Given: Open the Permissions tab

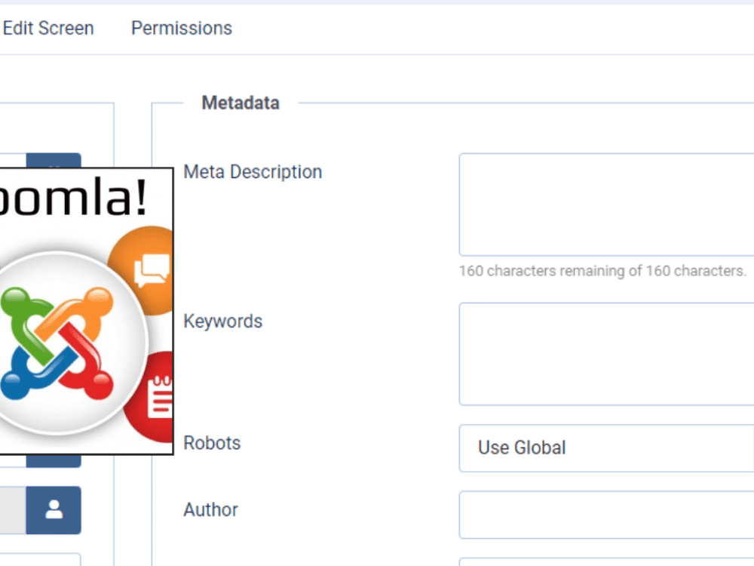Looking at the screenshot, I should click(x=182, y=29).
